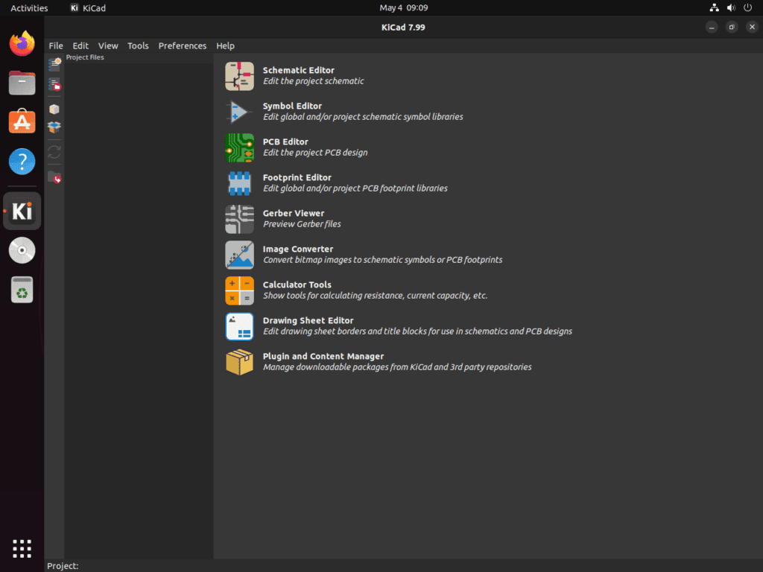
Task: Open the Edit menu
Action: click(80, 45)
